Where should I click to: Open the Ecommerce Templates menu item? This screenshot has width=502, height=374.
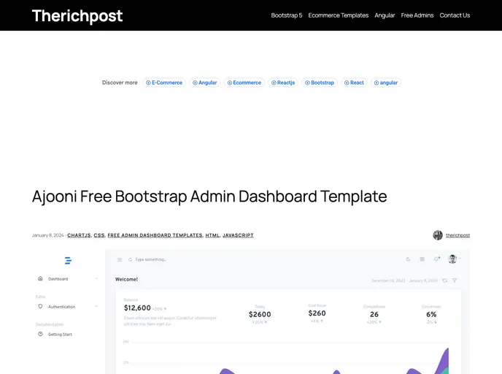pos(338,15)
